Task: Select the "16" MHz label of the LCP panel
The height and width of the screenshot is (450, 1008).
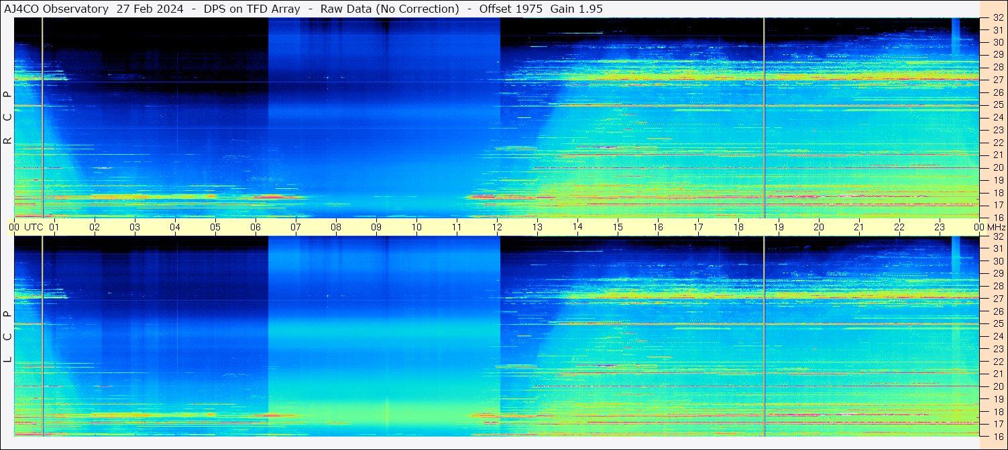Action: 998,436
